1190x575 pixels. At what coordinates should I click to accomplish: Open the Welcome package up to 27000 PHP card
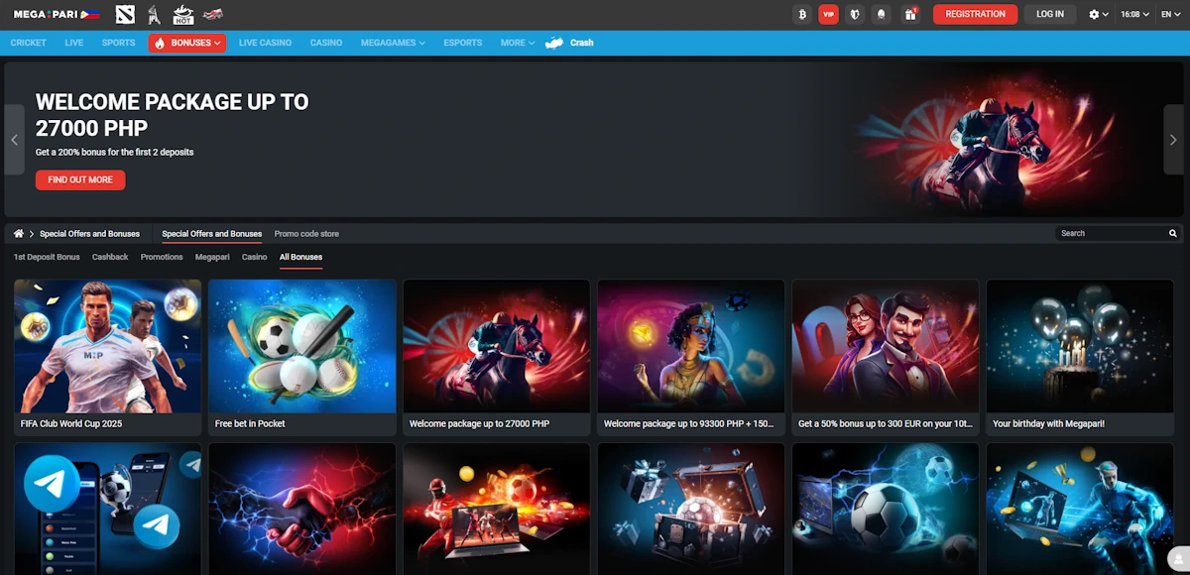(497, 357)
